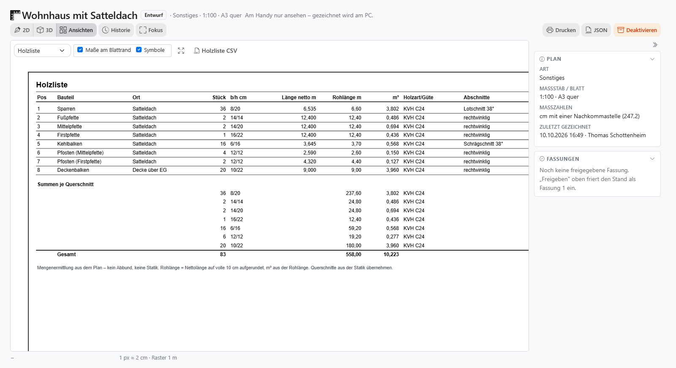Open the Ansichten views tab
The image size is (676, 368).
point(76,30)
